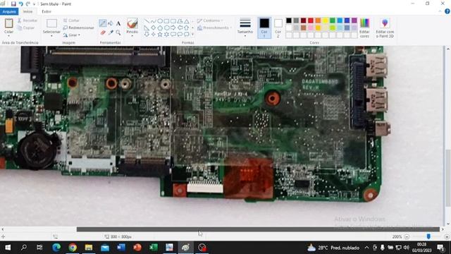The image size is (451, 254).
Task: Open the Preenchimento fill dropdown
Action: [214, 28]
